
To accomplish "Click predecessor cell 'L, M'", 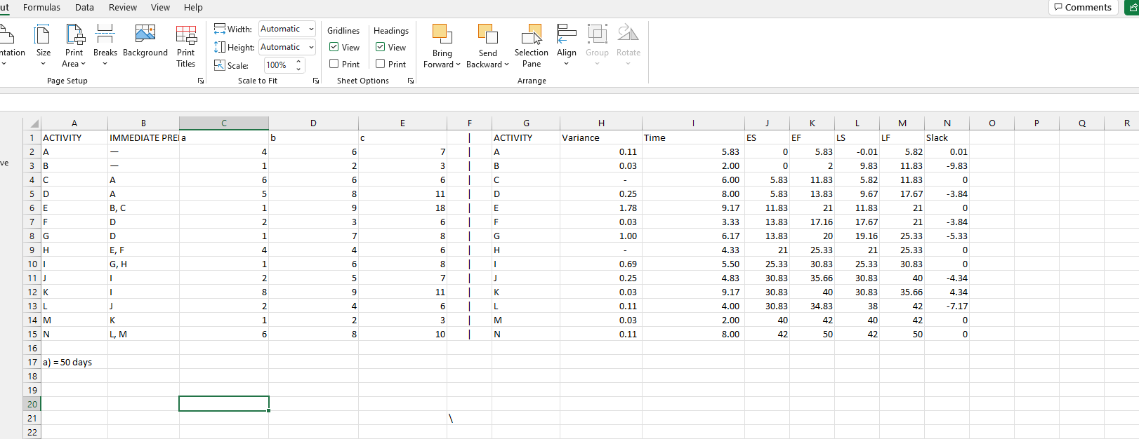I will (x=143, y=334).
